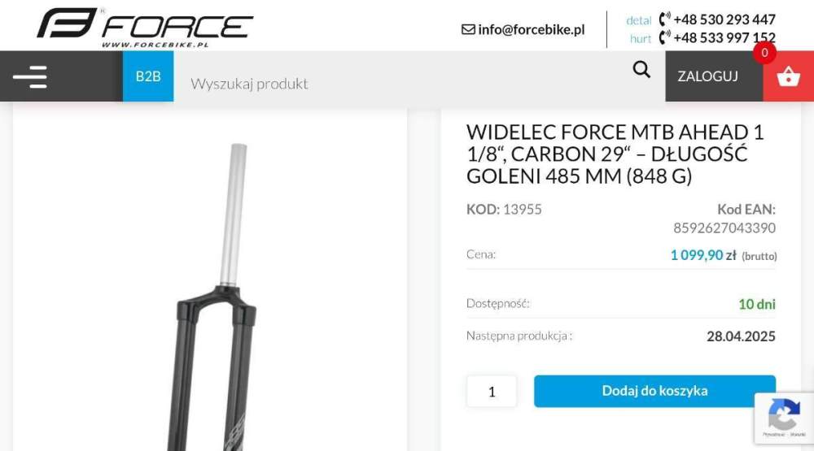Screen dimensions: 814x451
Task: Click the hurt phone handset icon
Action: click(x=664, y=37)
